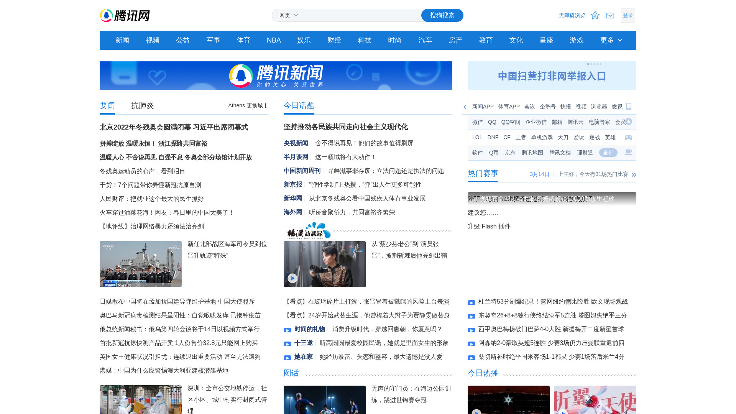Image resolution: width=736 pixels, height=414 pixels.
Task: Select first carousel dot on report banner
Action: coord(588,64)
